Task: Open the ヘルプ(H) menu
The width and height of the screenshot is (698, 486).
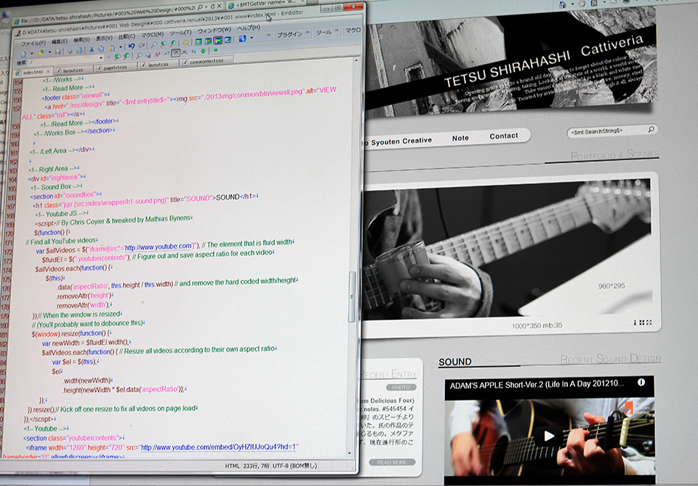Action: [x=249, y=28]
